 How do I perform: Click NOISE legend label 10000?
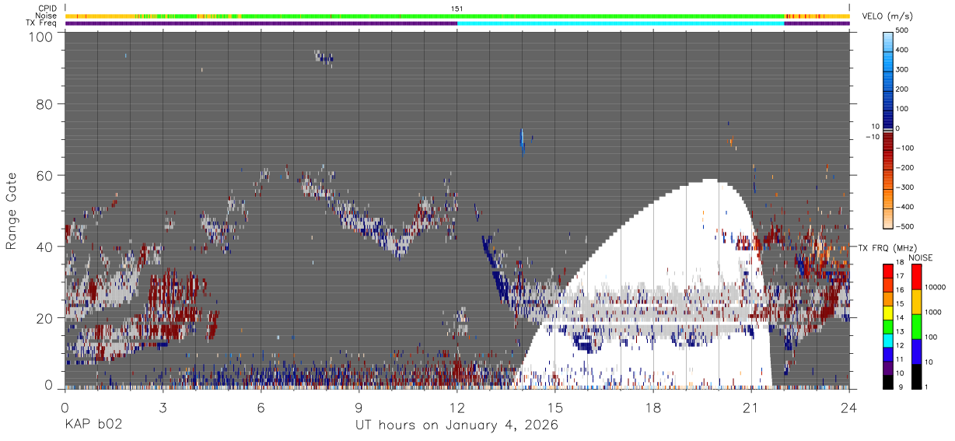coord(935,287)
